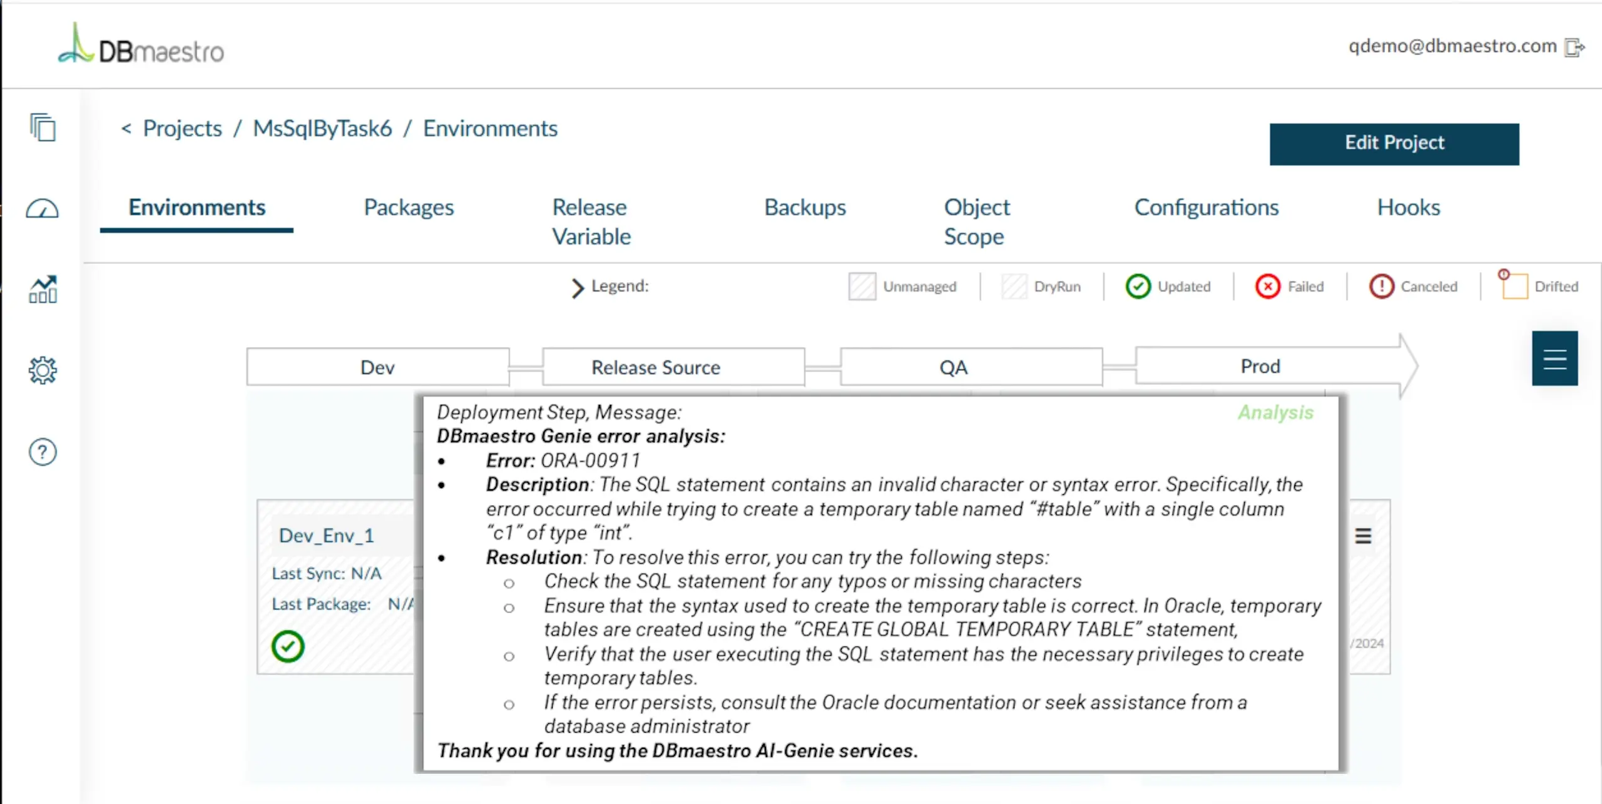Click the help question mark icon
1602x804 pixels.
coord(43,452)
